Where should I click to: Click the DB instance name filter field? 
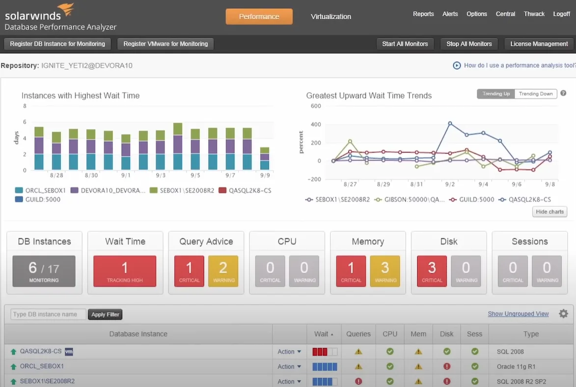[x=47, y=314]
